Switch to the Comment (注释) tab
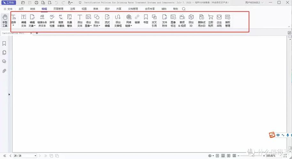292x159 pixels. [x=73, y=9]
